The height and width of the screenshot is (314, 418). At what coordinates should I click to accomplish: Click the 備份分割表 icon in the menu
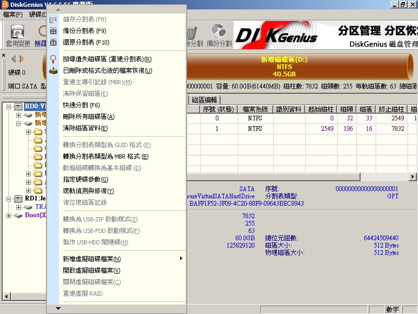click(53, 31)
